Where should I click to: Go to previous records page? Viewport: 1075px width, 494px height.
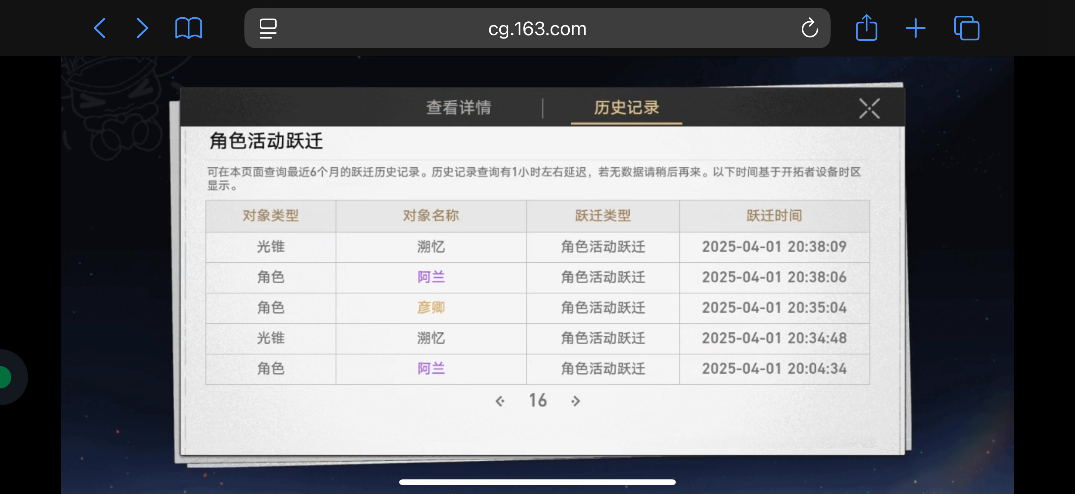(500, 401)
